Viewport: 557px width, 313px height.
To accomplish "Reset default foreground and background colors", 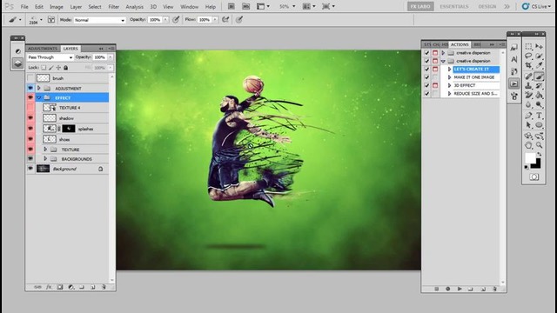I will [x=527, y=167].
